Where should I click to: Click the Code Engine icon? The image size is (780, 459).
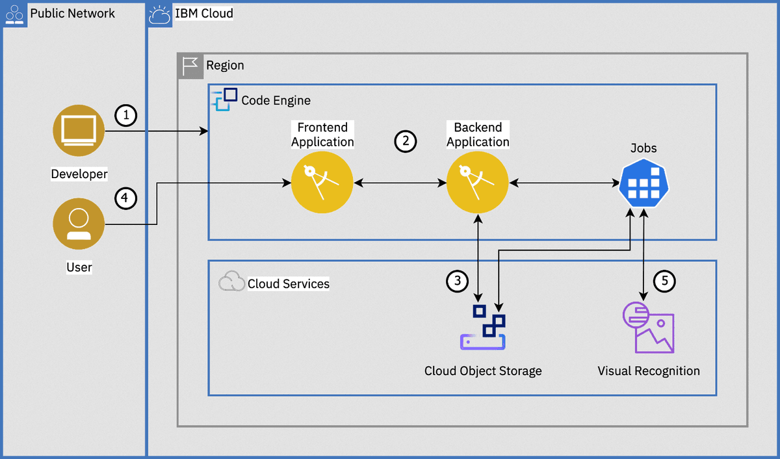pyautogui.click(x=225, y=99)
